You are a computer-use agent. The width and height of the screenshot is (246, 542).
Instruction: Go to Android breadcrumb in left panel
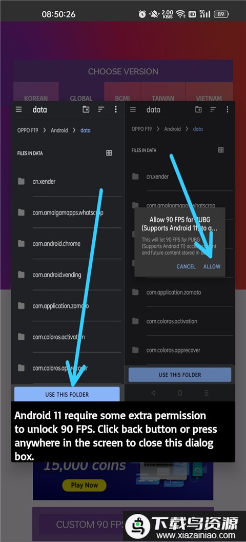click(x=59, y=130)
